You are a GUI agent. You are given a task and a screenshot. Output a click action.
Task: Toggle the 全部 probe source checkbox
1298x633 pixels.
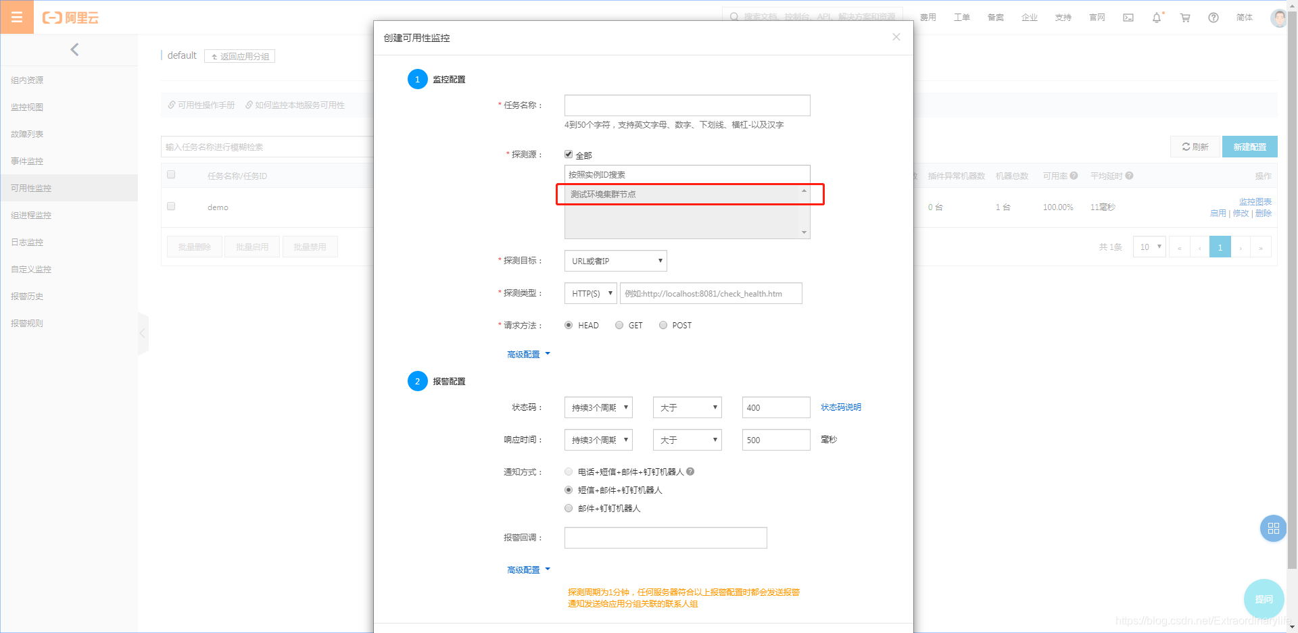(x=569, y=154)
